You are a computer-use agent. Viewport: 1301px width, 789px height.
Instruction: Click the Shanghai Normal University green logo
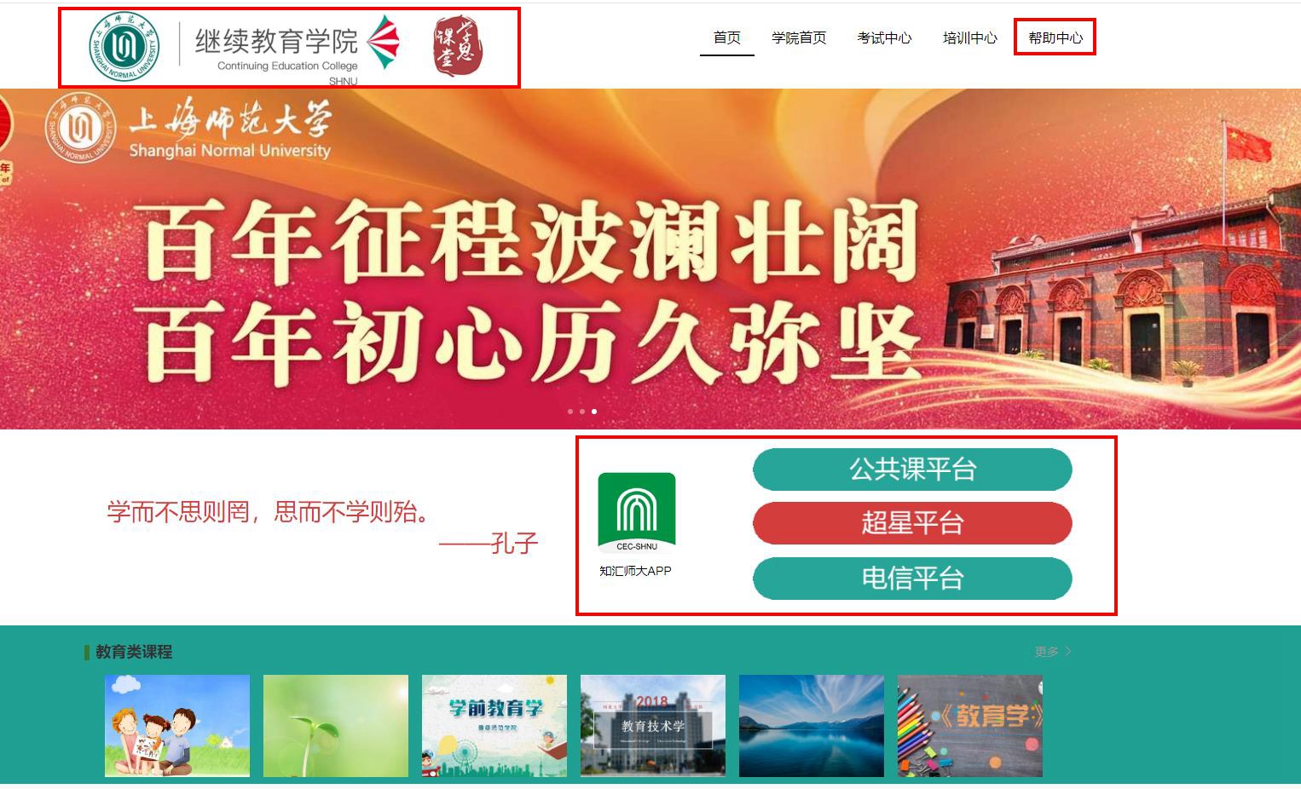[x=124, y=47]
